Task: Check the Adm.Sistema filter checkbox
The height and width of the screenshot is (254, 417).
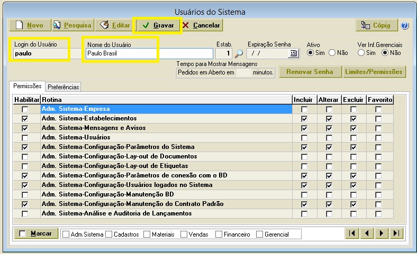Action: pyautogui.click(x=66, y=234)
